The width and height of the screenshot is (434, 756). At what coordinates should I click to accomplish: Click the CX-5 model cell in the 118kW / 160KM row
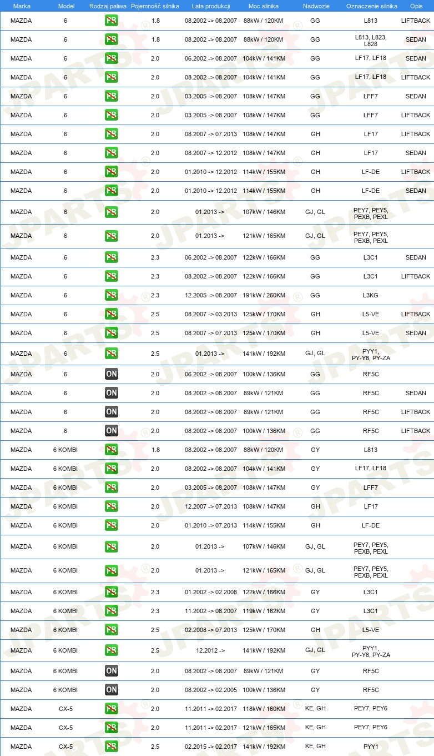pyautogui.click(x=65, y=709)
